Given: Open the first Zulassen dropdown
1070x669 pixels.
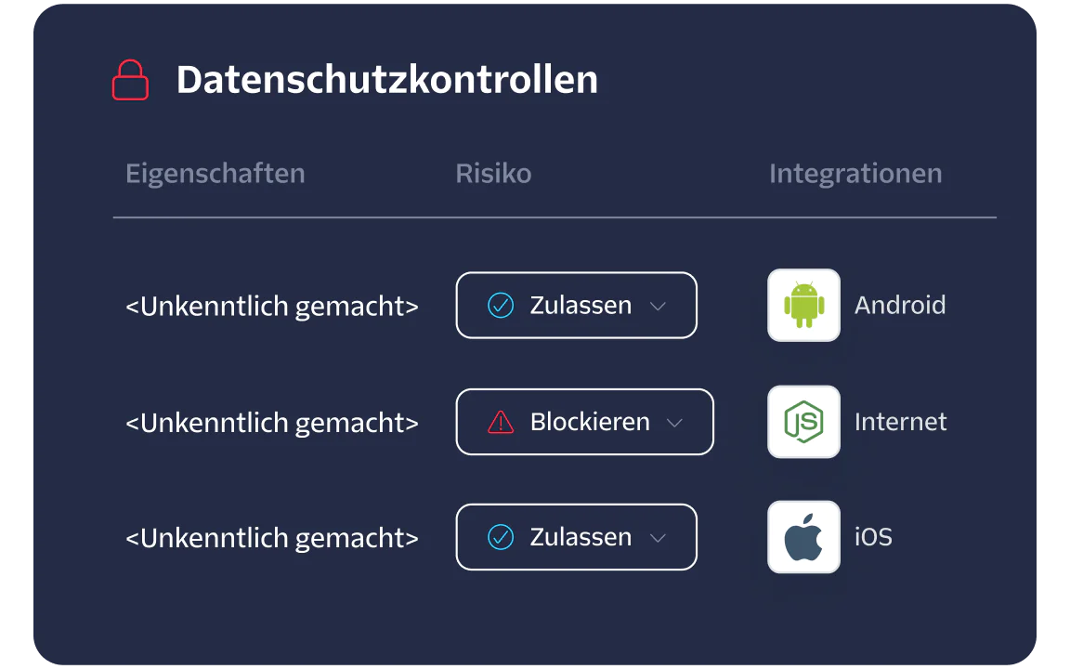Looking at the screenshot, I should point(659,305).
